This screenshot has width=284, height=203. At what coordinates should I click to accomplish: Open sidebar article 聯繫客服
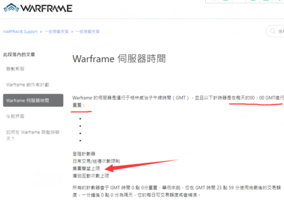click(15, 69)
